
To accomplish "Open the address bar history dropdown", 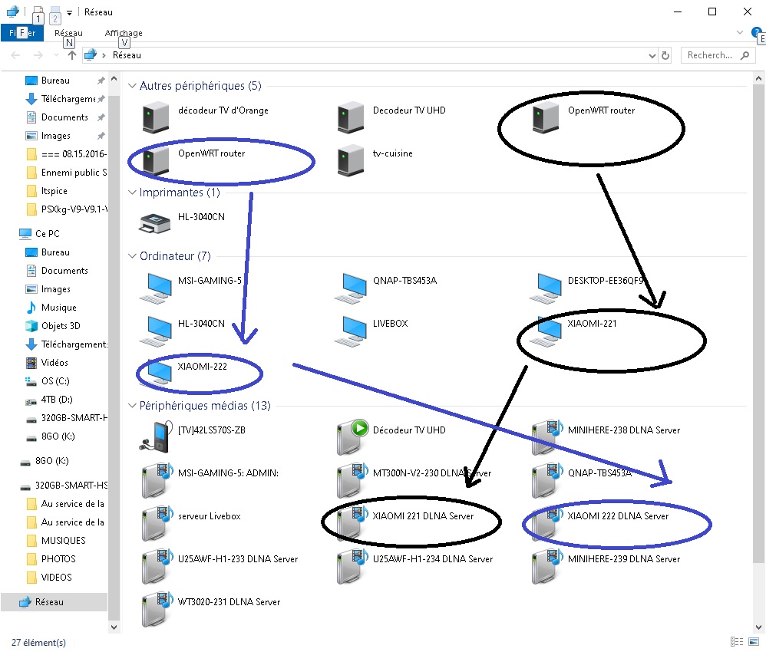I will click(652, 55).
